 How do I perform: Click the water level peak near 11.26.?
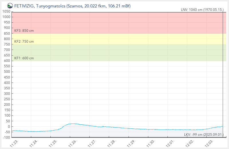coord(72,123)
